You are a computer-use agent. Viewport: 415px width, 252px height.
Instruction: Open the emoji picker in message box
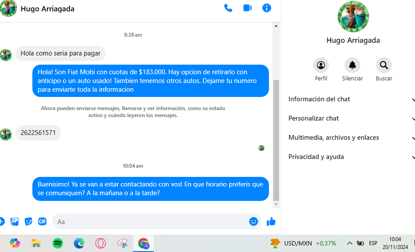[x=253, y=221]
